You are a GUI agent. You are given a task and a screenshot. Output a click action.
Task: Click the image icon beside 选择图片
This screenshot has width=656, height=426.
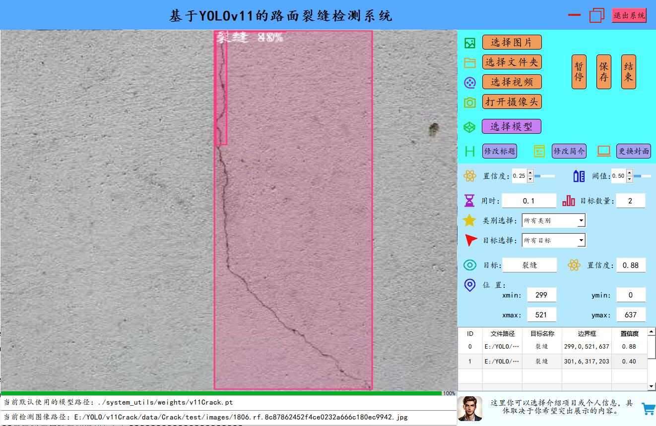point(469,43)
